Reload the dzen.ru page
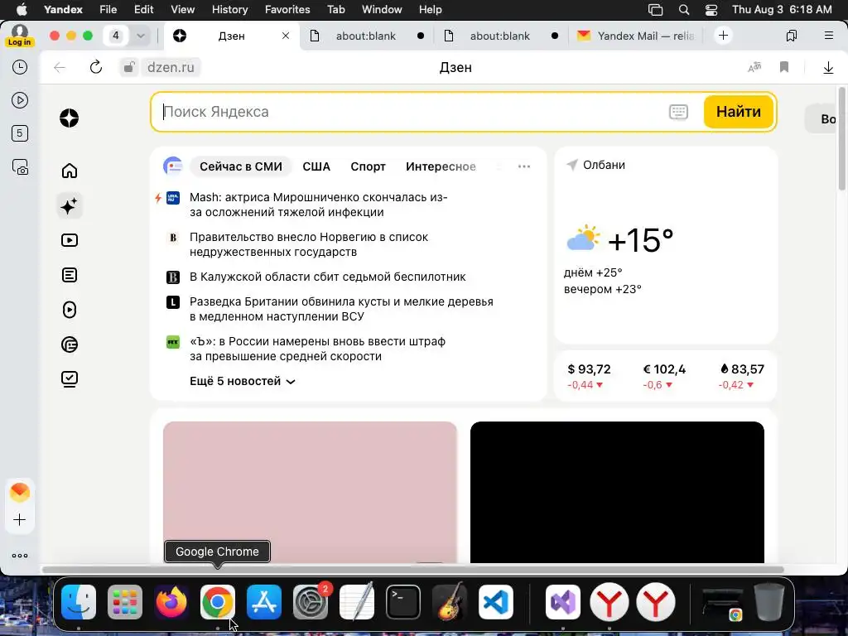 96,67
